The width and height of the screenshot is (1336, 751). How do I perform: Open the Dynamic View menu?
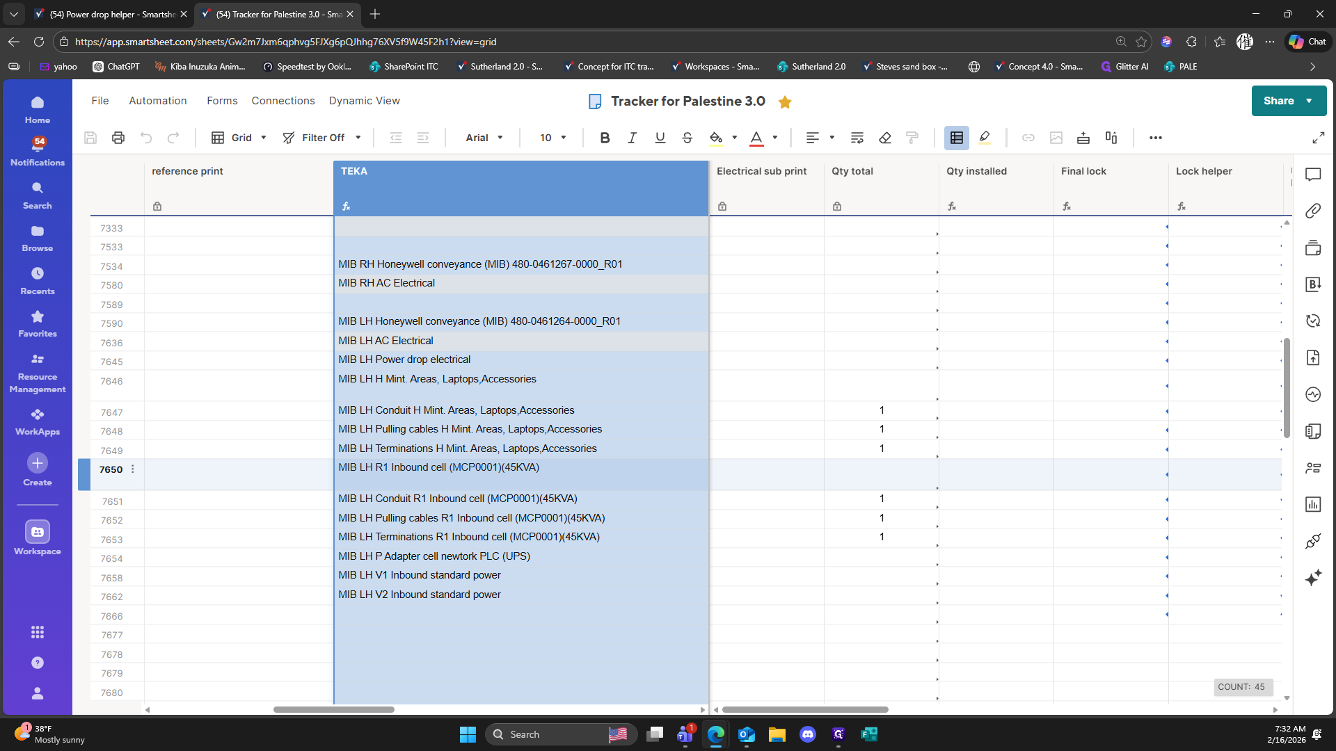point(364,101)
